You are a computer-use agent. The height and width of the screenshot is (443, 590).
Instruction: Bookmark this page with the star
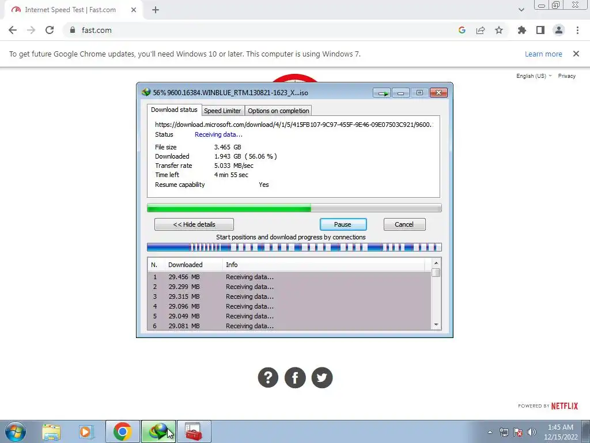pyautogui.click(x=499, y=30)
